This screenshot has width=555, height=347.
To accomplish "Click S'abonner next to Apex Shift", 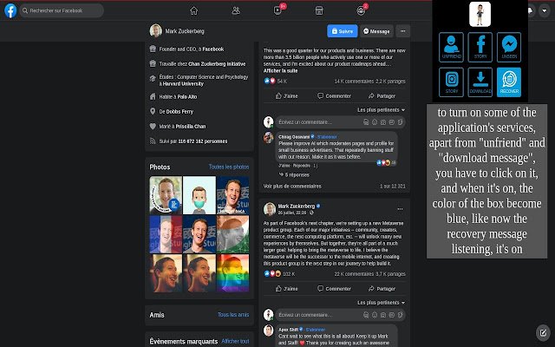I will [316, 330].
